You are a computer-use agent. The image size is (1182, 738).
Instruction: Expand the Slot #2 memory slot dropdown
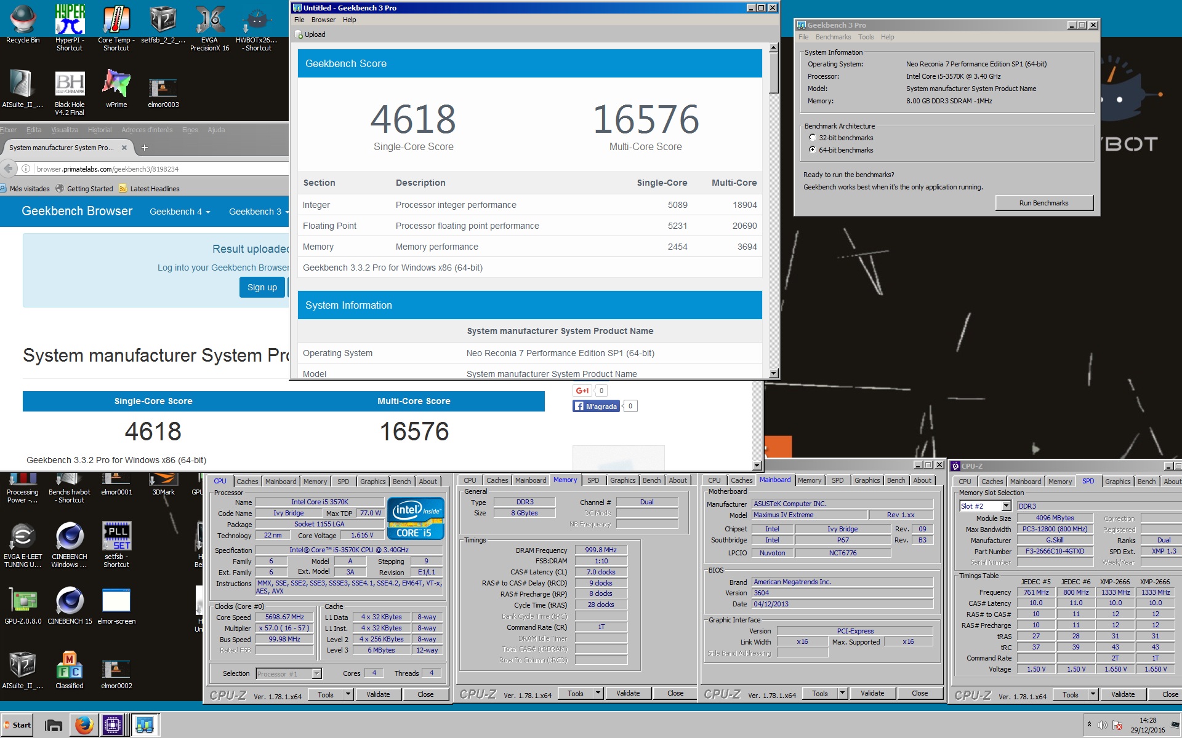[x=1006, y=506]
